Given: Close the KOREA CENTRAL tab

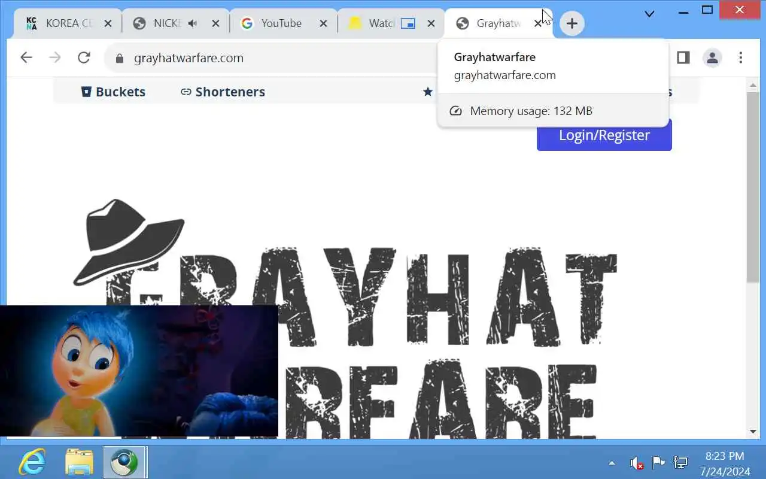Looking at the screenshot, I should coord(108,23).
